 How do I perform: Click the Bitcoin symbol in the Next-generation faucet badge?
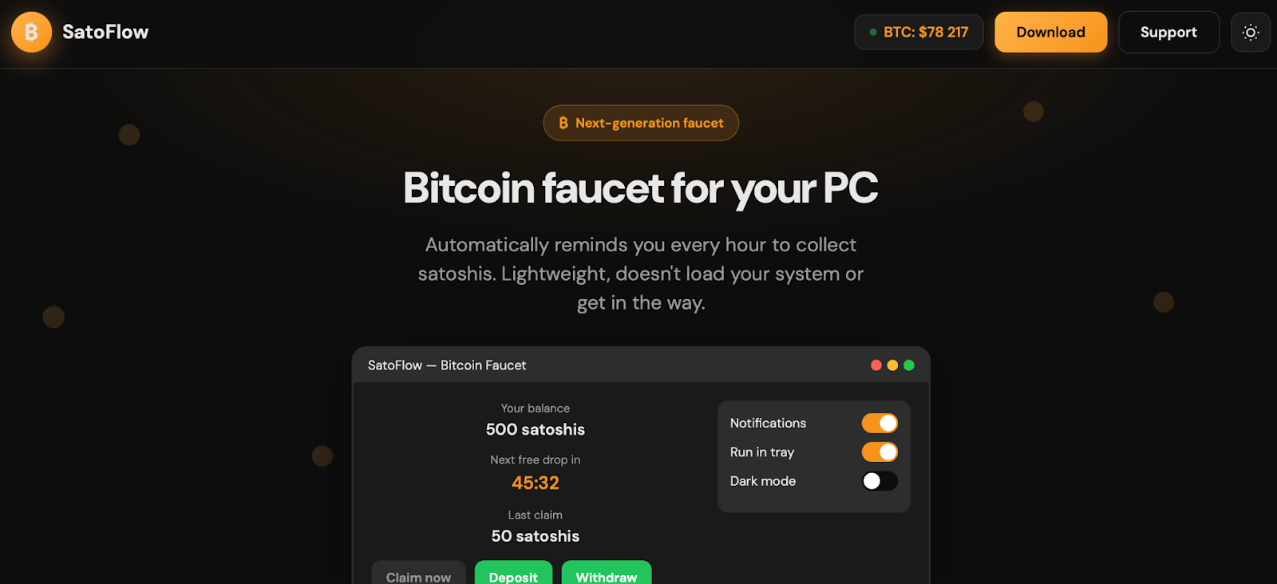[563, 123]
